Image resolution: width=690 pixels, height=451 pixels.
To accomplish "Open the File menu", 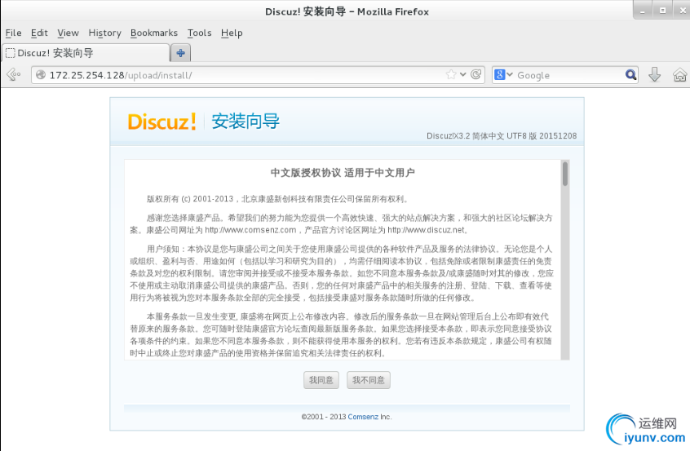I will 13,33.
